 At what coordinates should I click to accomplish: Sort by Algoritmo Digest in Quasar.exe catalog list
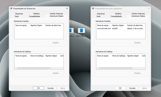[x=52, y=56]
